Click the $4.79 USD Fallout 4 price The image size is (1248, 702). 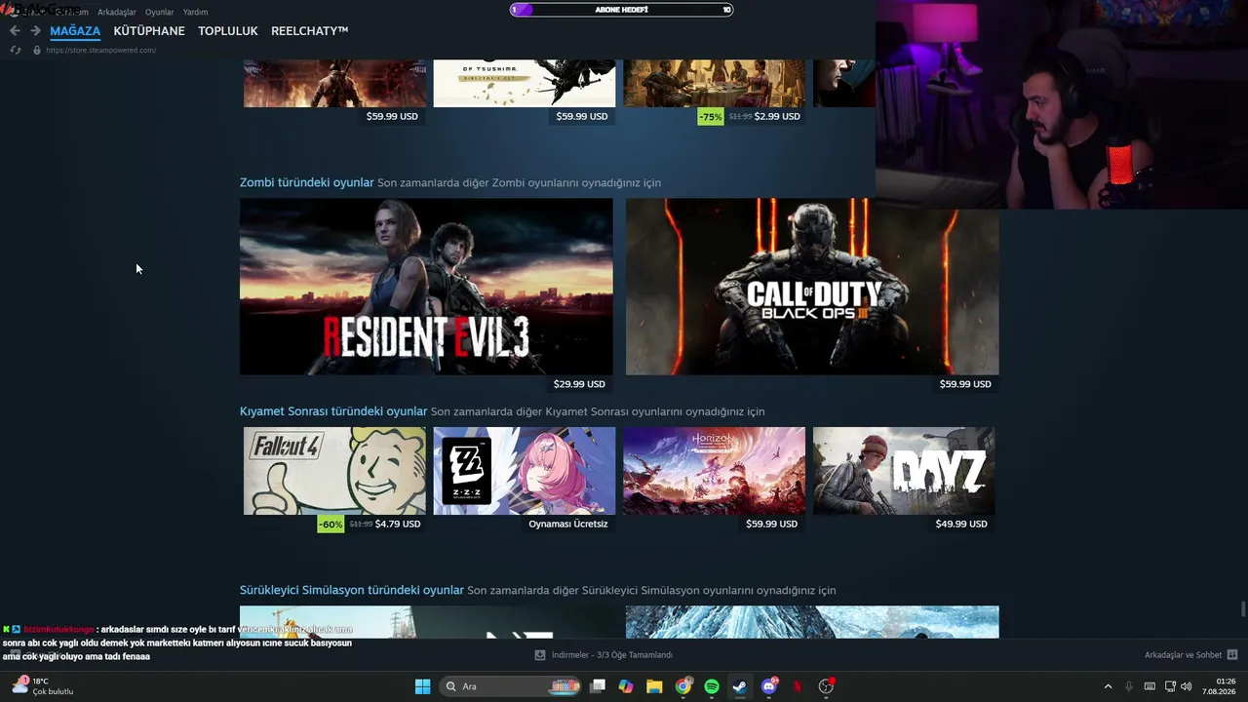click(x=398, y=524)
